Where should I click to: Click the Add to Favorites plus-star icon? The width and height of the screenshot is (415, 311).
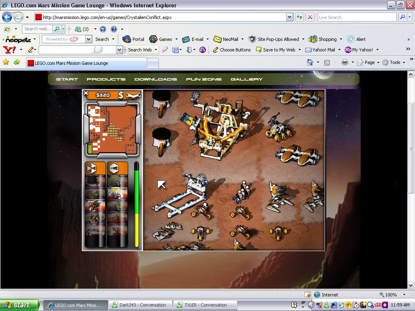click(17, 62)
